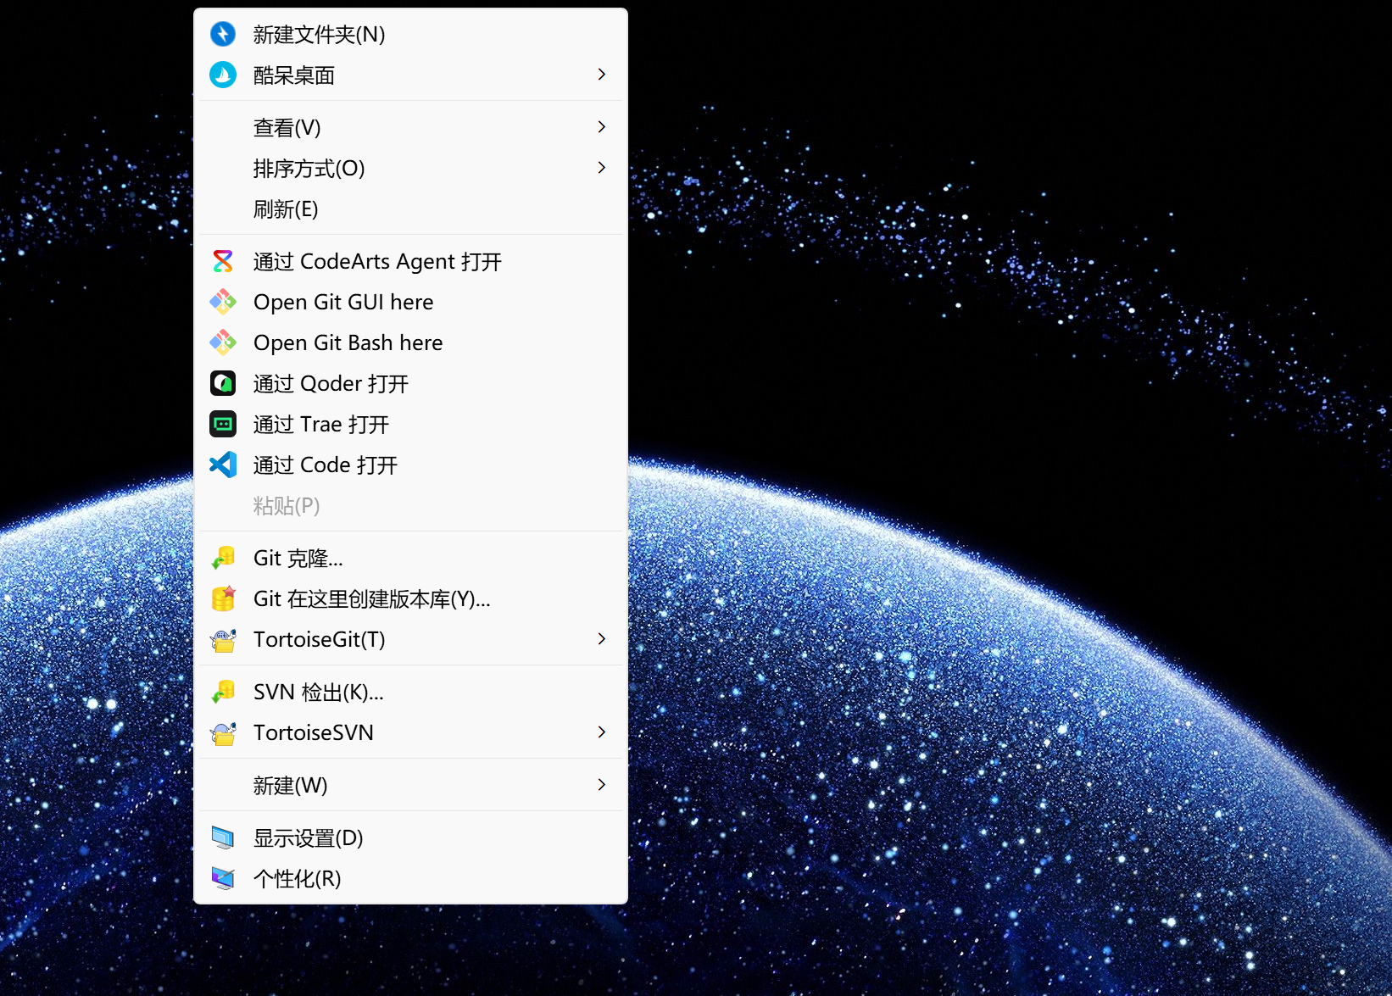Select Git 在这里创建版本库(Y)...

click(x=410, y=598)
